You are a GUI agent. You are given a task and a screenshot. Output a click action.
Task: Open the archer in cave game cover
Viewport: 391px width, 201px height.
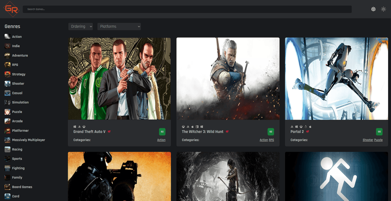coord(228,176)
